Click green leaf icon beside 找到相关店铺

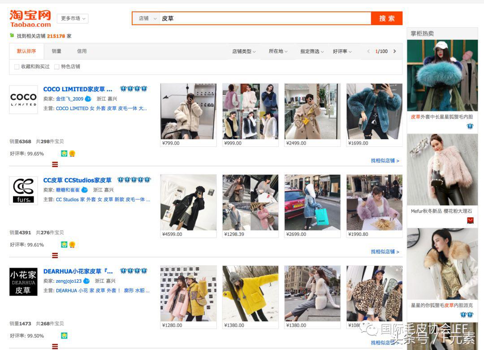point(12,35)
